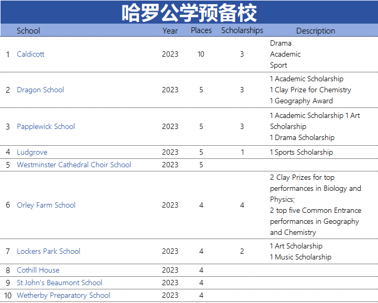Select Dragon School's scholarships value 3

coord(242,90)
